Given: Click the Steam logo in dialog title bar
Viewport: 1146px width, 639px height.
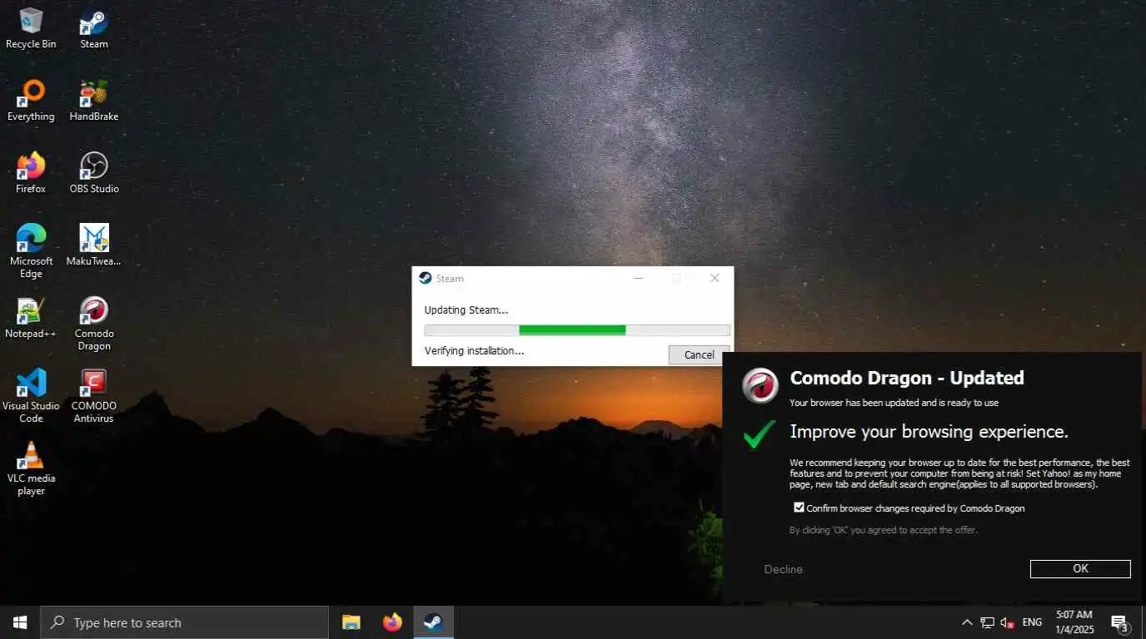Looking at the screenshot, I should pos(426,278).
